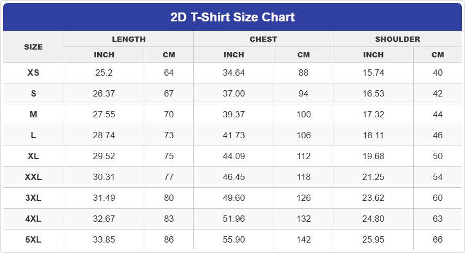Select the 83 length cm cell for 4XL

(169, 219)
